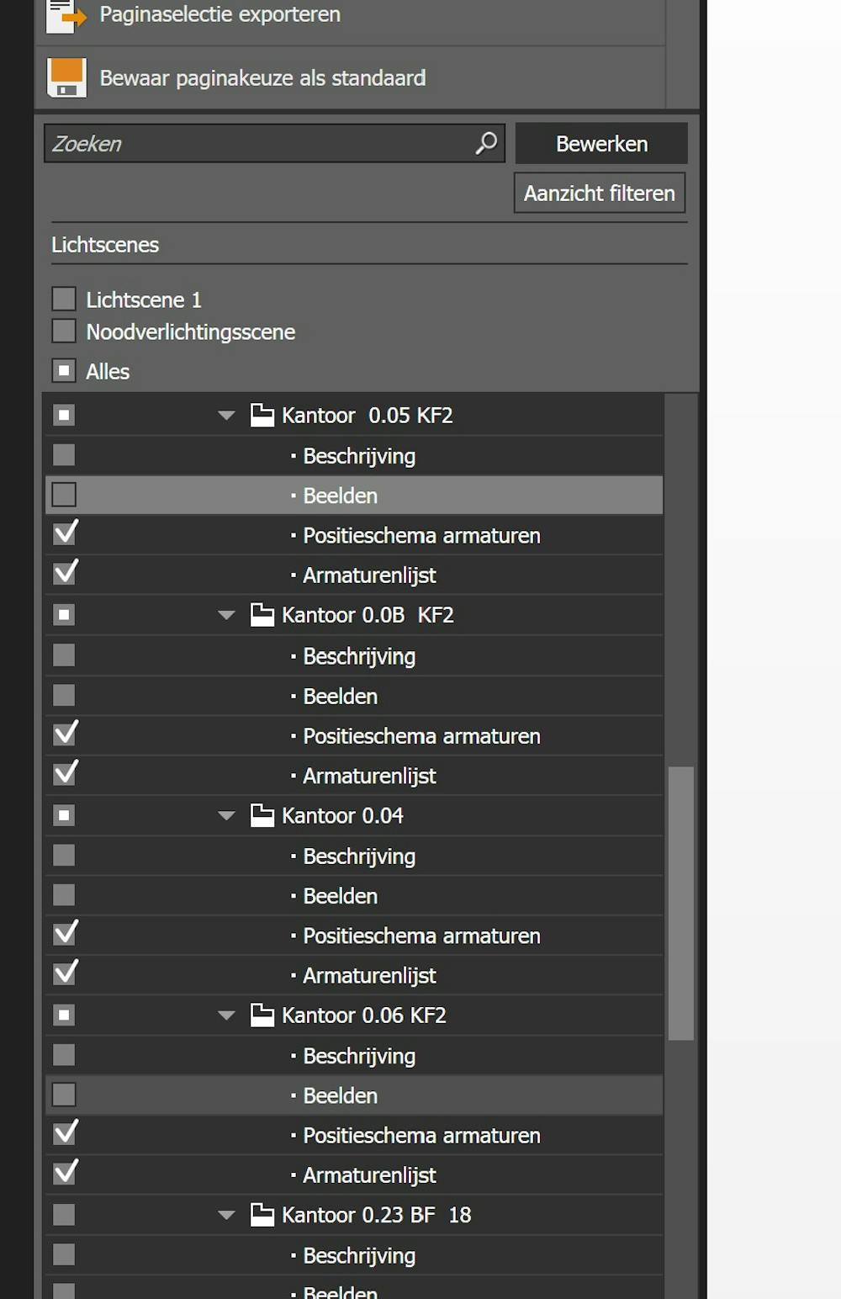Tick the Noodverlichtingsscene checkbox

64,331
